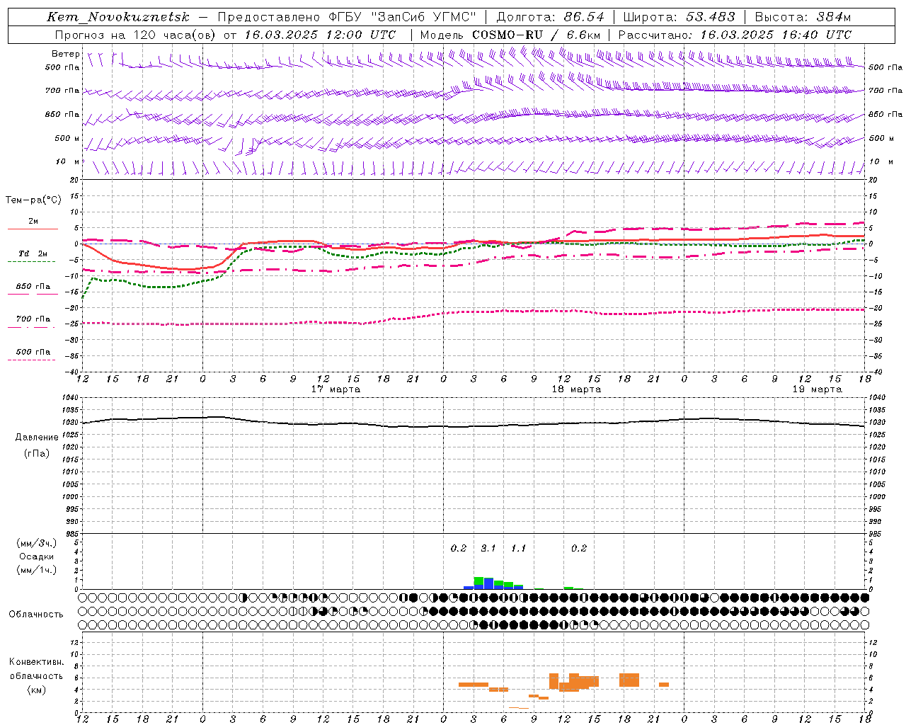
Task: Click the longitude value Долгота: 86.54
Action: tap(551, 17)
